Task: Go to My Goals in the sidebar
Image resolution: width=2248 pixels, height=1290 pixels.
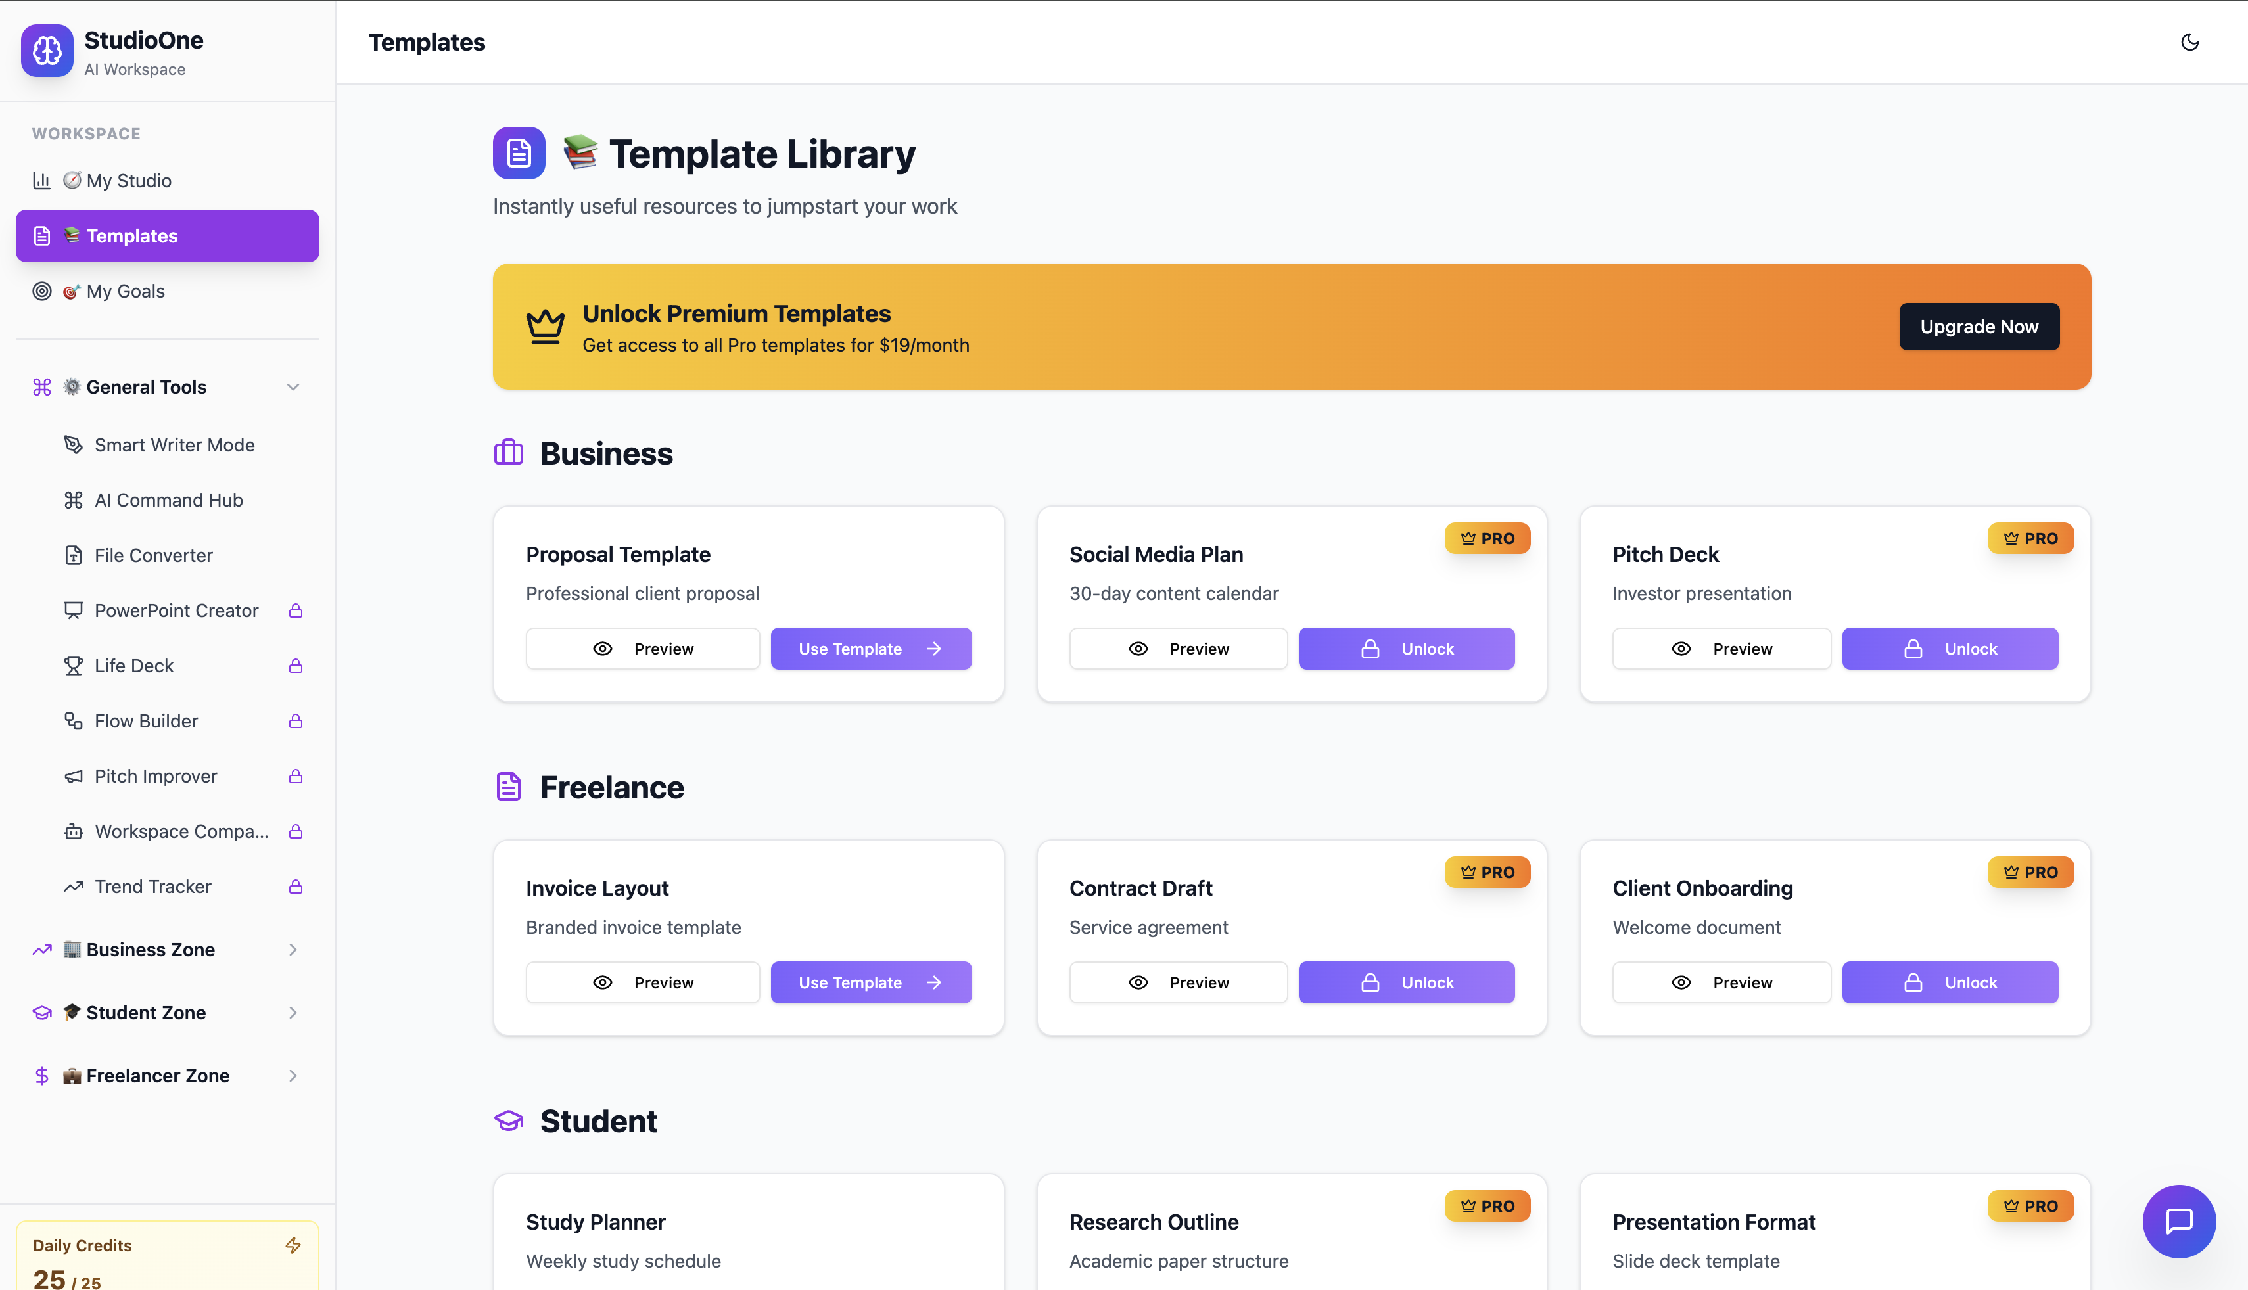Action: tap(125, 292)
